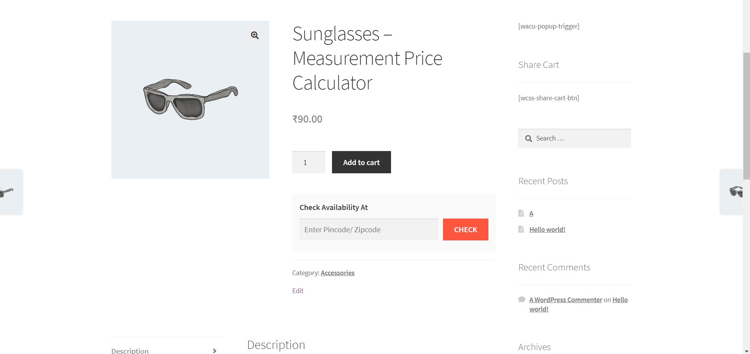Open the quantity selector field
The image size is (750, 354).
[308, 162]
